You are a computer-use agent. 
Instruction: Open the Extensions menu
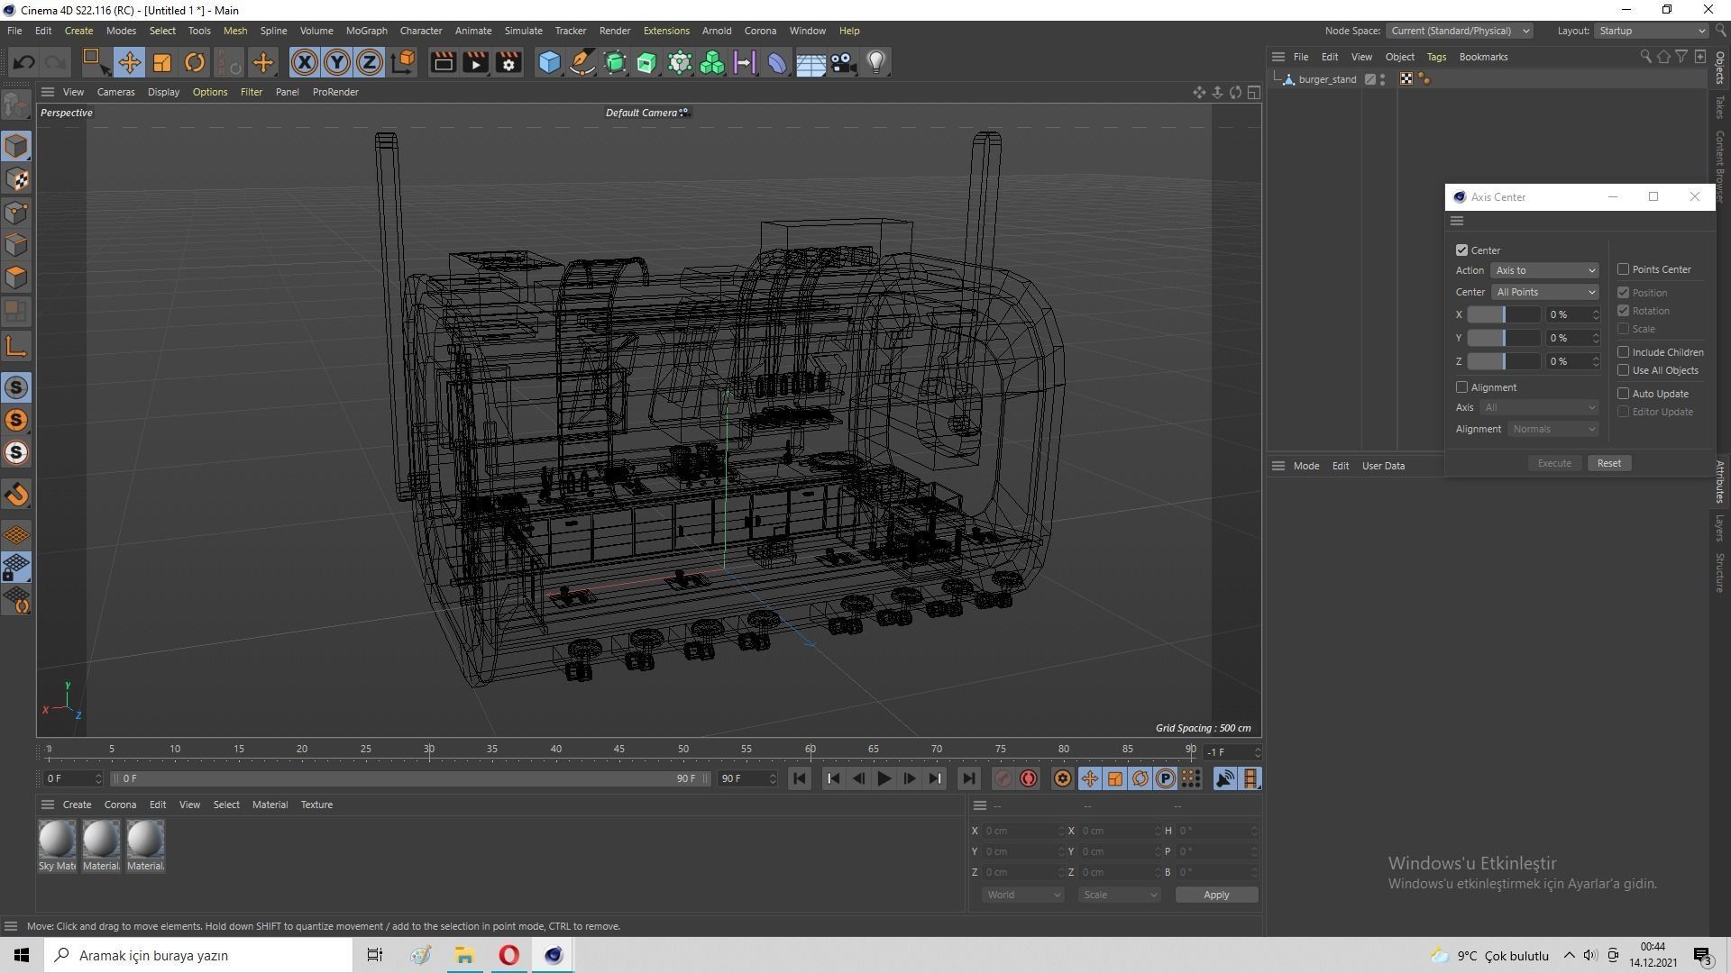click(x=666, y=31)
